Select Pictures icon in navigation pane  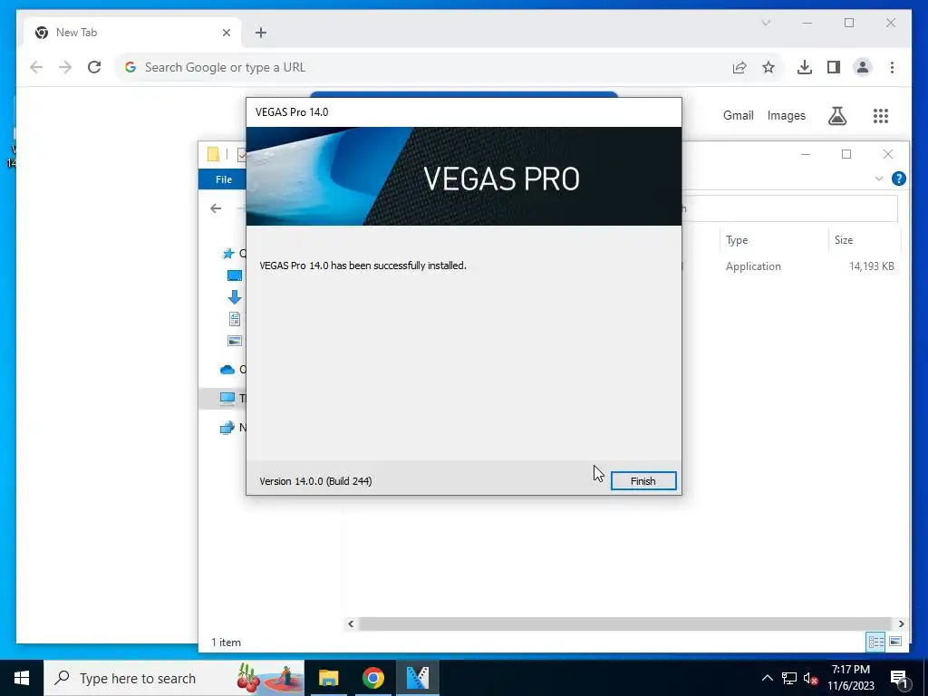click(x=235, y=341)
